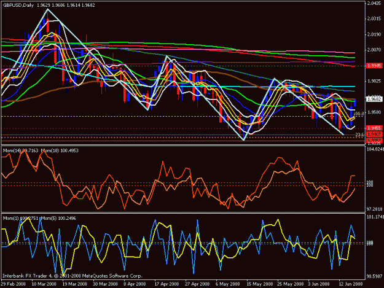Click the 1.9825 price axis label
Screen dimensions: 384x288
374,81
